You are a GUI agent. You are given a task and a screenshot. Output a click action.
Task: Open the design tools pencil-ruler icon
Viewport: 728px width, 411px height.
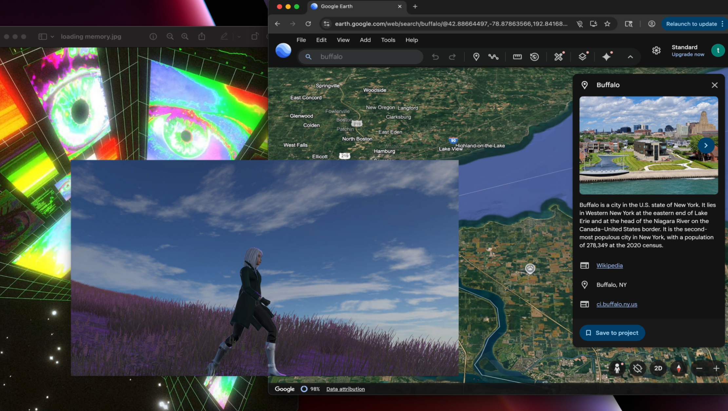559,56
